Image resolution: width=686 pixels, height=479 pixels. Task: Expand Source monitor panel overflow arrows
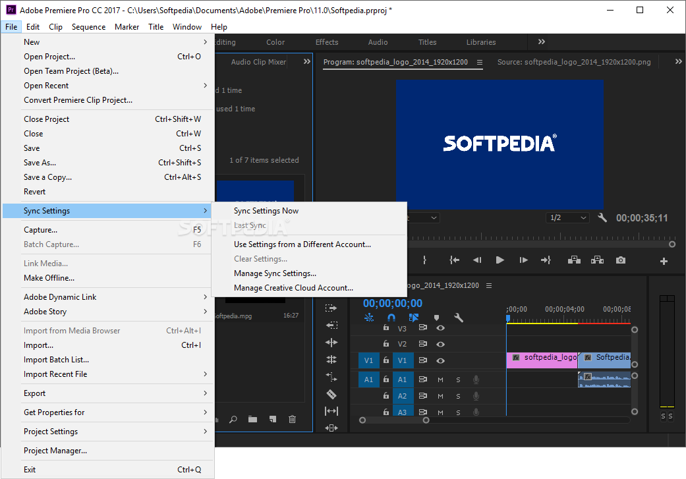click(x=678, y=62)
